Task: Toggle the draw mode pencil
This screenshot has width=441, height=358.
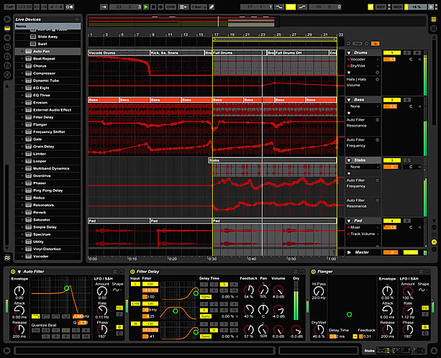Action: (212, 6)
